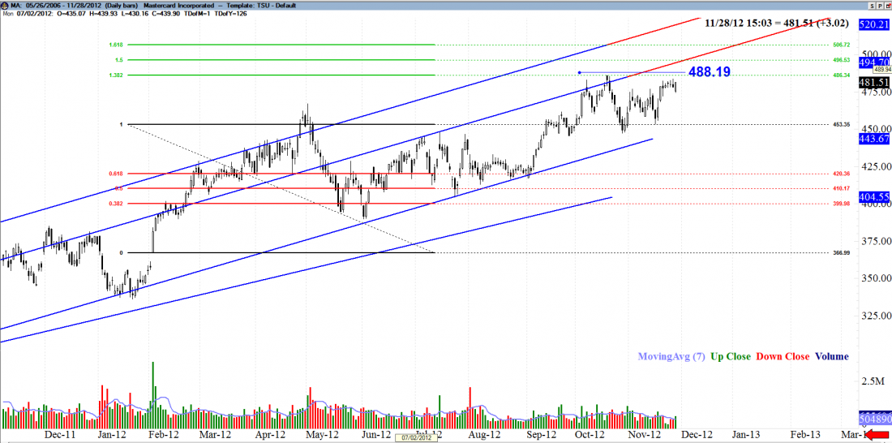892x443 pixels.
Task: Click the Volume legend label
Action: (x=832, y=356)
